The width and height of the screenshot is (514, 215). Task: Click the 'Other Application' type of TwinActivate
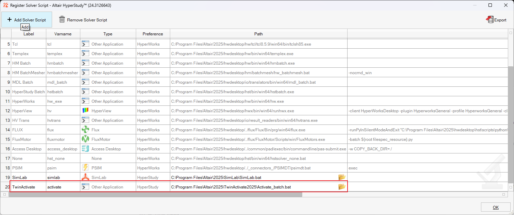107,187
